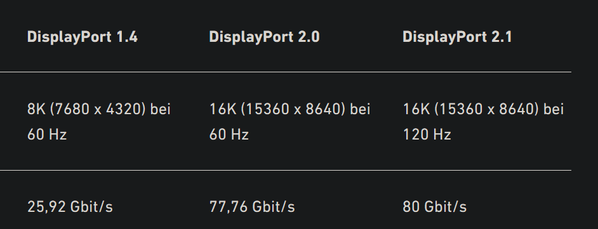Image resolution: width=598 pixels, height=229 pixels.
Task: Click the word bei in DisplayPort 2.1 cell
Action: tap(554, 109)
